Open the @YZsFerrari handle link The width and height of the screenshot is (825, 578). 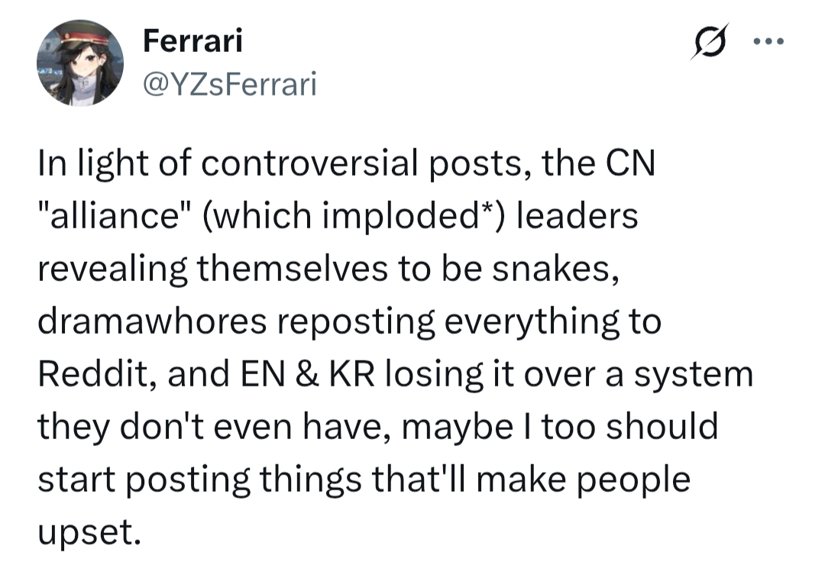[x=229, y=85]
